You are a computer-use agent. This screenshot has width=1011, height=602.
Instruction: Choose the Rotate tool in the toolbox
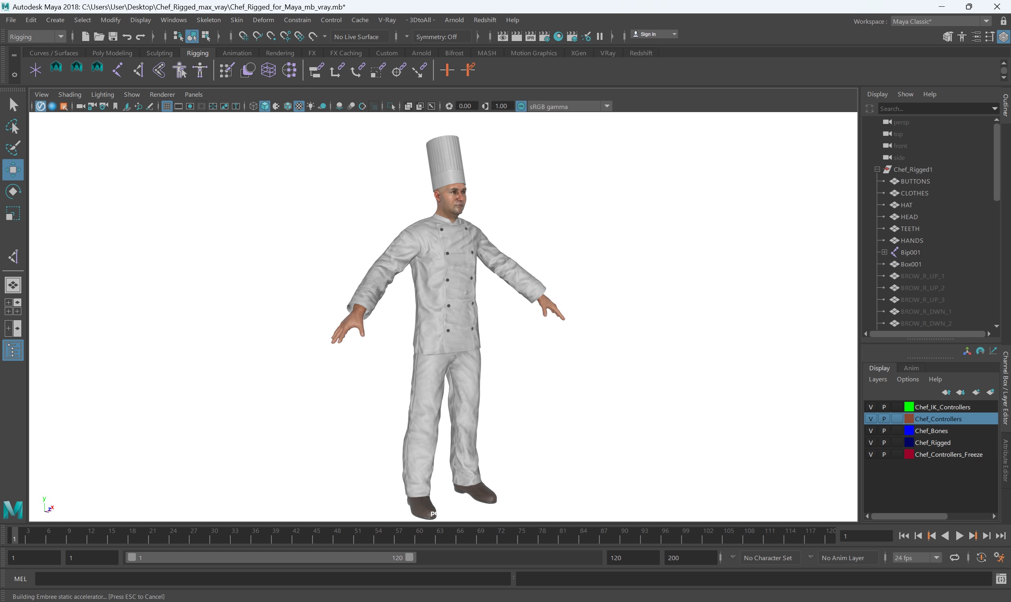(x=13, y=191)
